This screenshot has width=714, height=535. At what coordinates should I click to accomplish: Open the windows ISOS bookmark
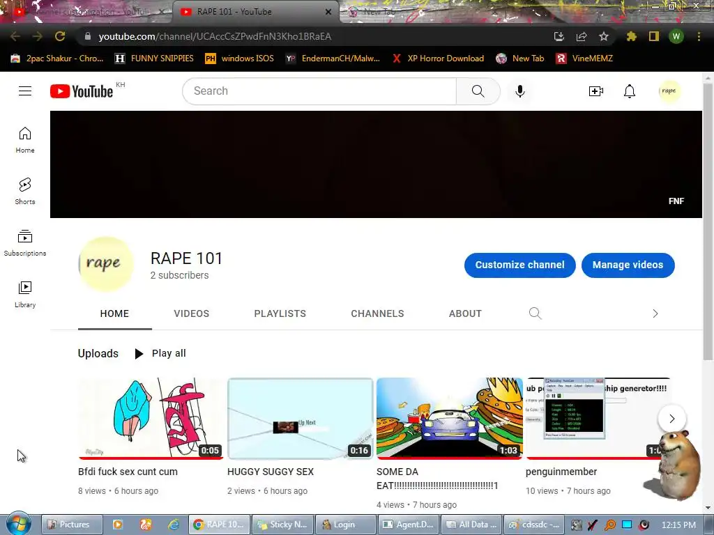point(240,59)
